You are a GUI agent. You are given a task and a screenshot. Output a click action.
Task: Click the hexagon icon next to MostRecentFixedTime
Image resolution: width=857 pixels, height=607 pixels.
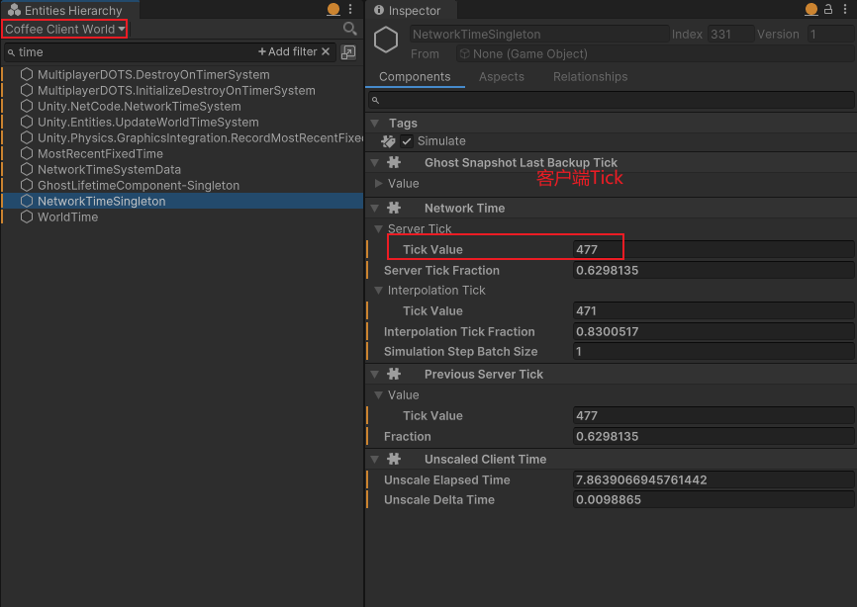(27, 154)
